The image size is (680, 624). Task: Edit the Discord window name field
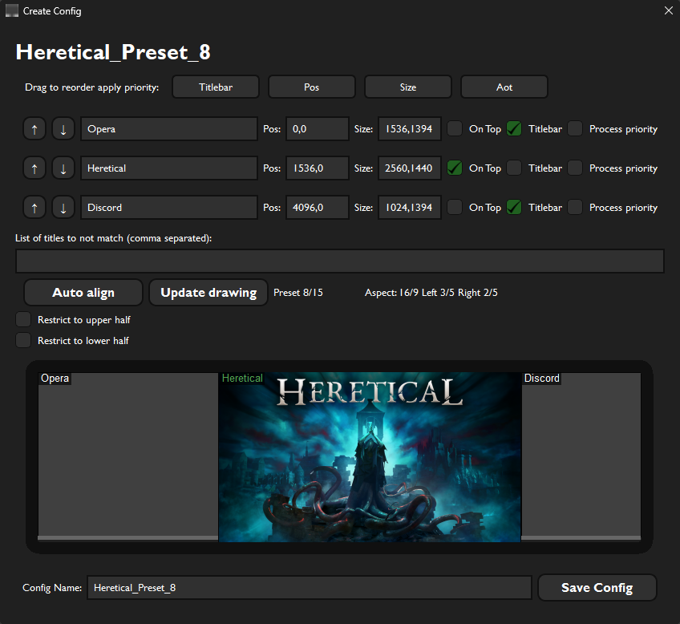click(x=169, y=208)
